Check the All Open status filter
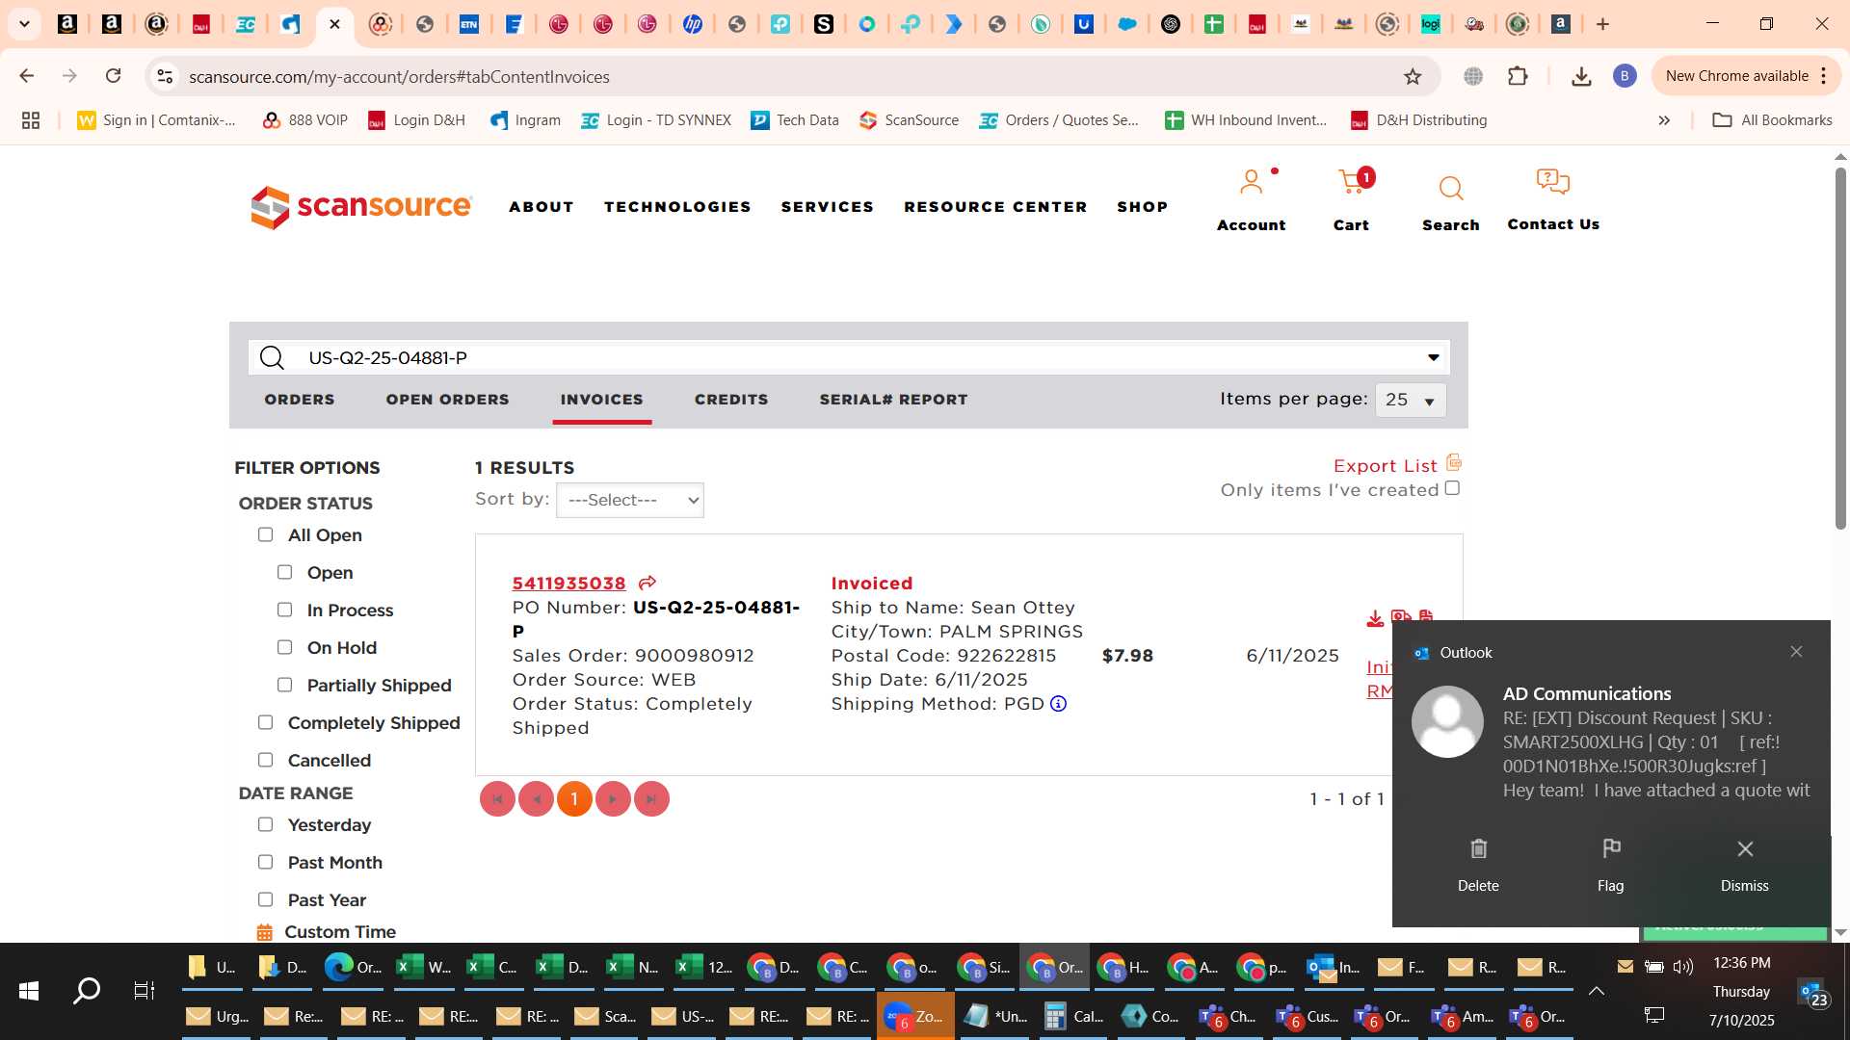Image resolution: width=1850 pixels, height=1040 pixels. tap(265, 534)
